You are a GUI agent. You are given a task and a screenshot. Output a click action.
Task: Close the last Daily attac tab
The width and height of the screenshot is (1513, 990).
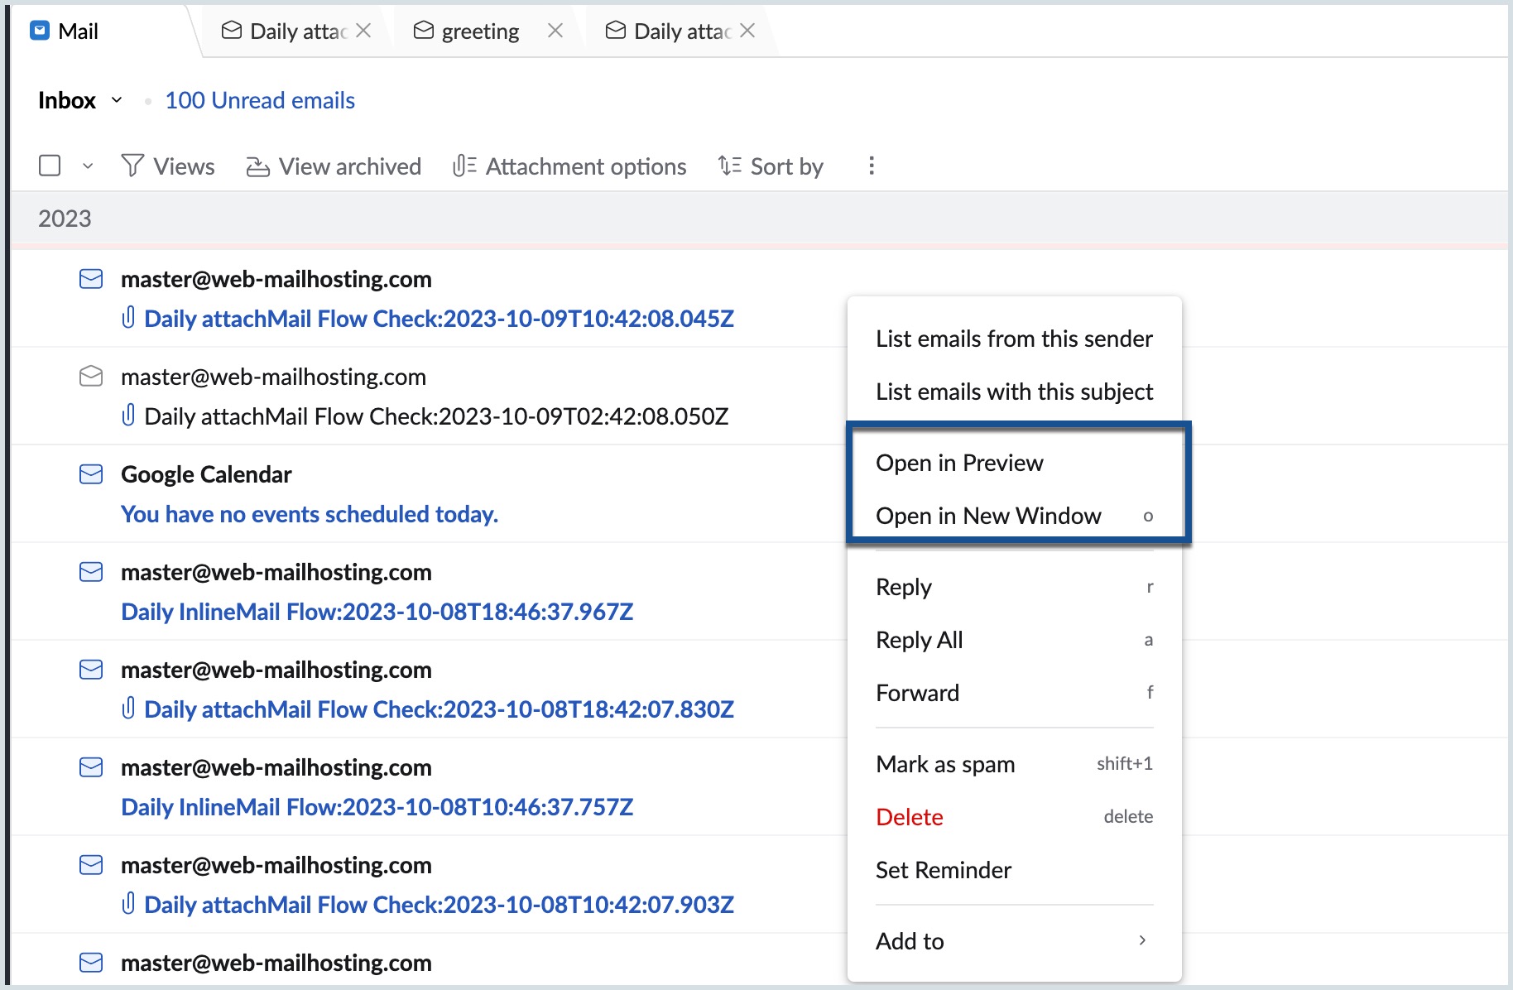tap(747, 31)
